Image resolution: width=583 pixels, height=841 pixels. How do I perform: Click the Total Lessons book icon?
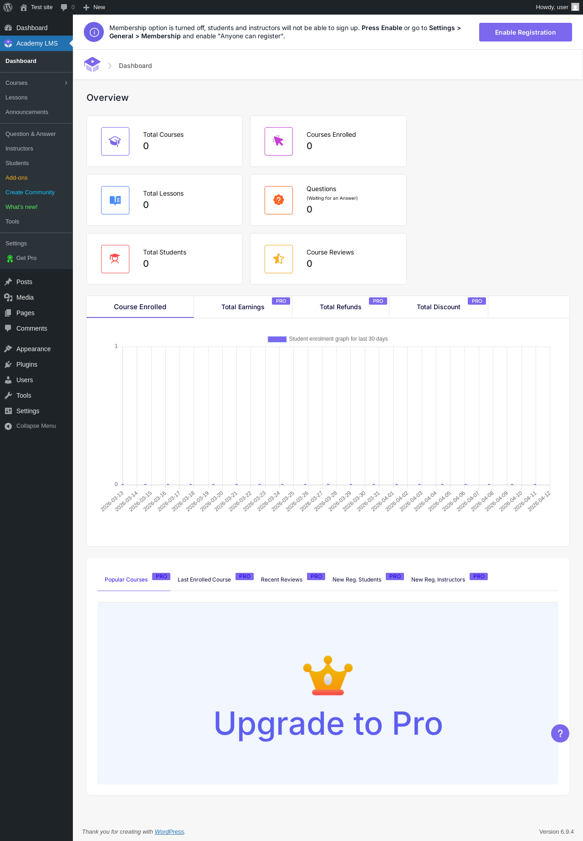115,200
